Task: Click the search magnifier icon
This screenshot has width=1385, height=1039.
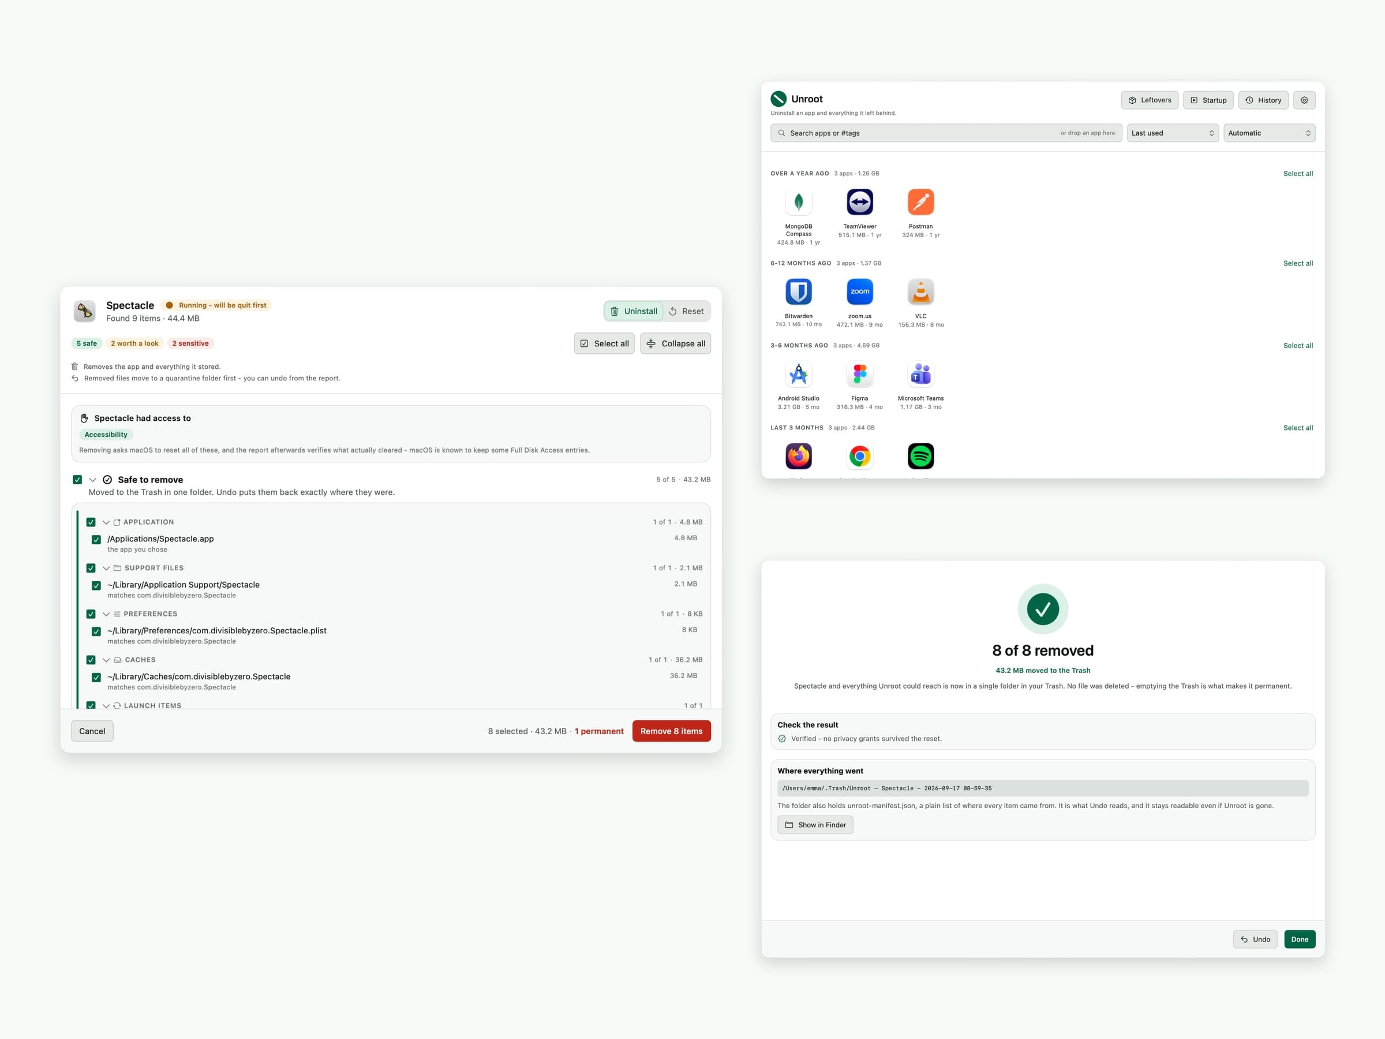Action: (781, 133)
